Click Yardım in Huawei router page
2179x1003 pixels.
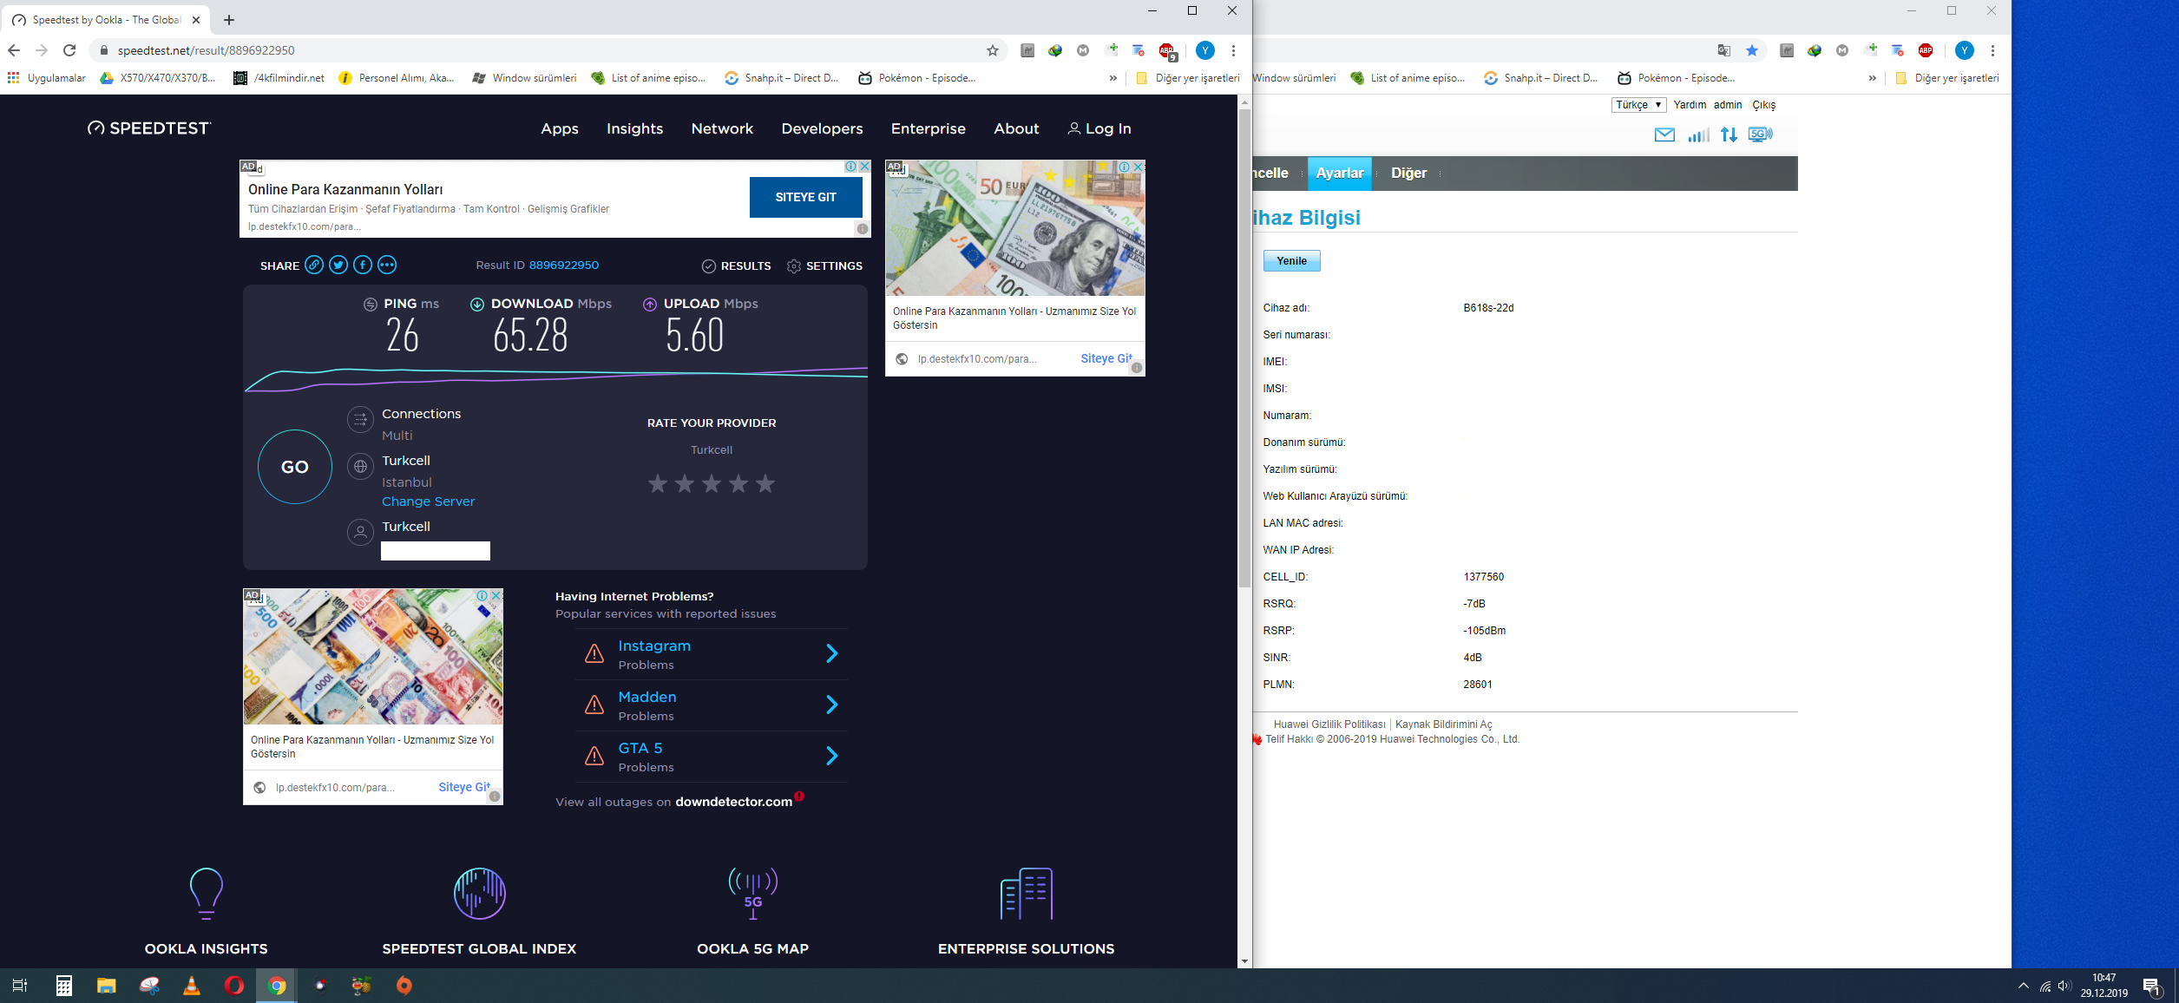[1690, 105]
